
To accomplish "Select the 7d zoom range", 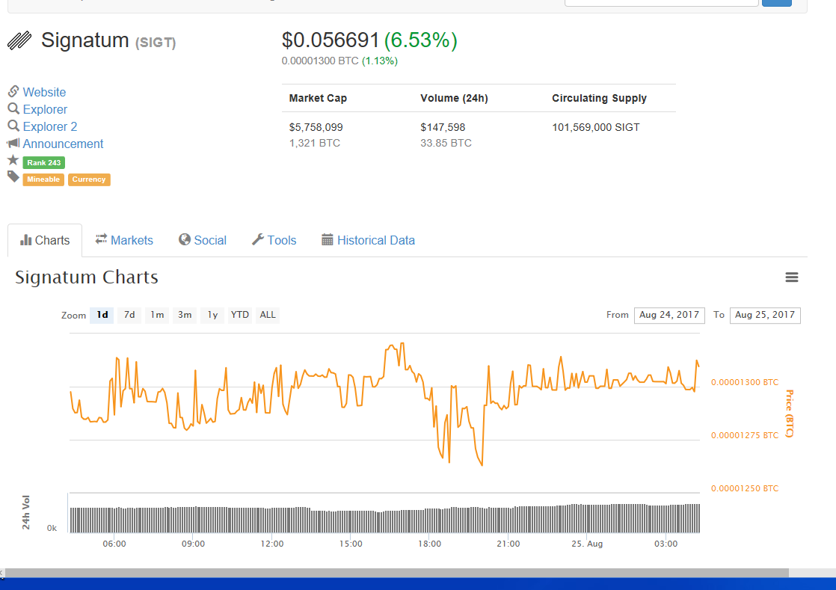I will tap(129, 315).
